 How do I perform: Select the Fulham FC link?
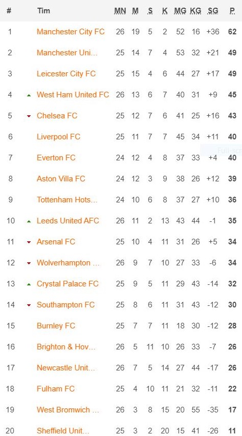pos(55,389)
